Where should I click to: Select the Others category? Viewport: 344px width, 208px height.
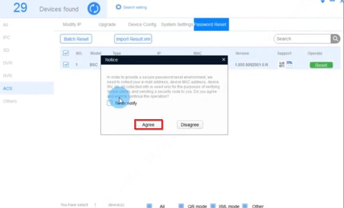(x=10, y=101)
